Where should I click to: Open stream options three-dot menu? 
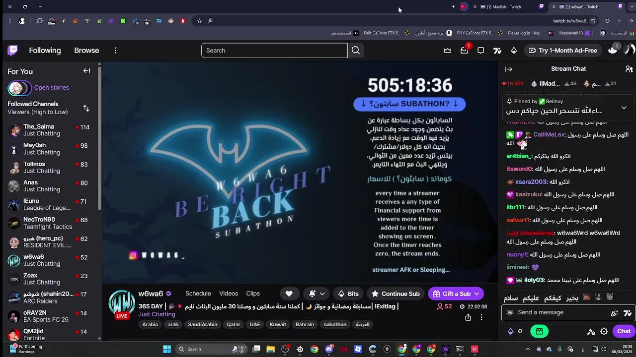tap(481, 317)
